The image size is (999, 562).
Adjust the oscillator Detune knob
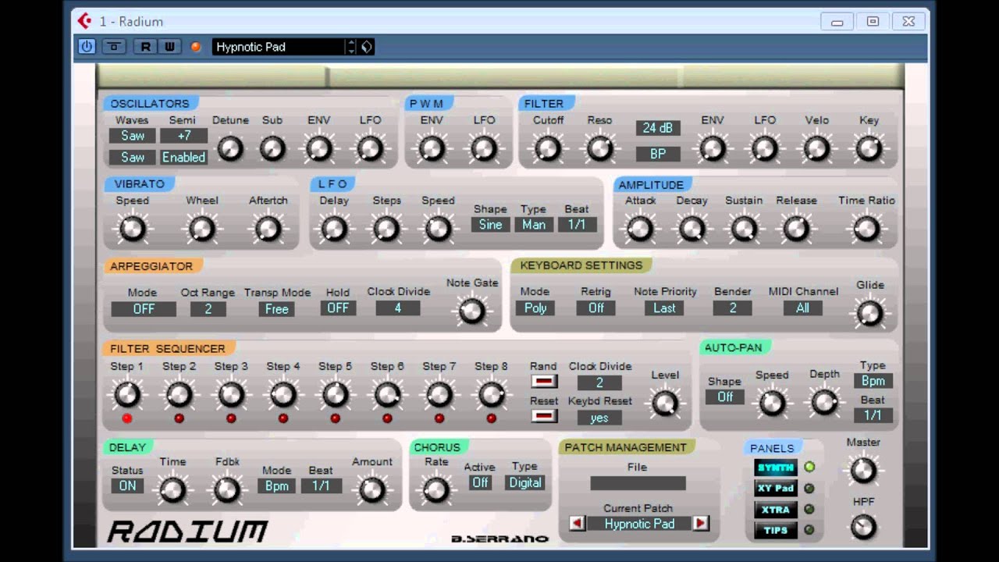point(230,148)
